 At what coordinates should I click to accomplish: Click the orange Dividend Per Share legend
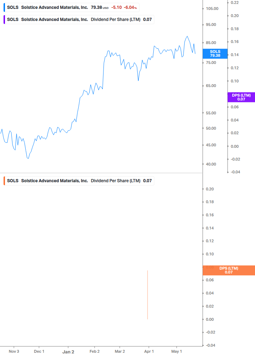pos(79,181)
